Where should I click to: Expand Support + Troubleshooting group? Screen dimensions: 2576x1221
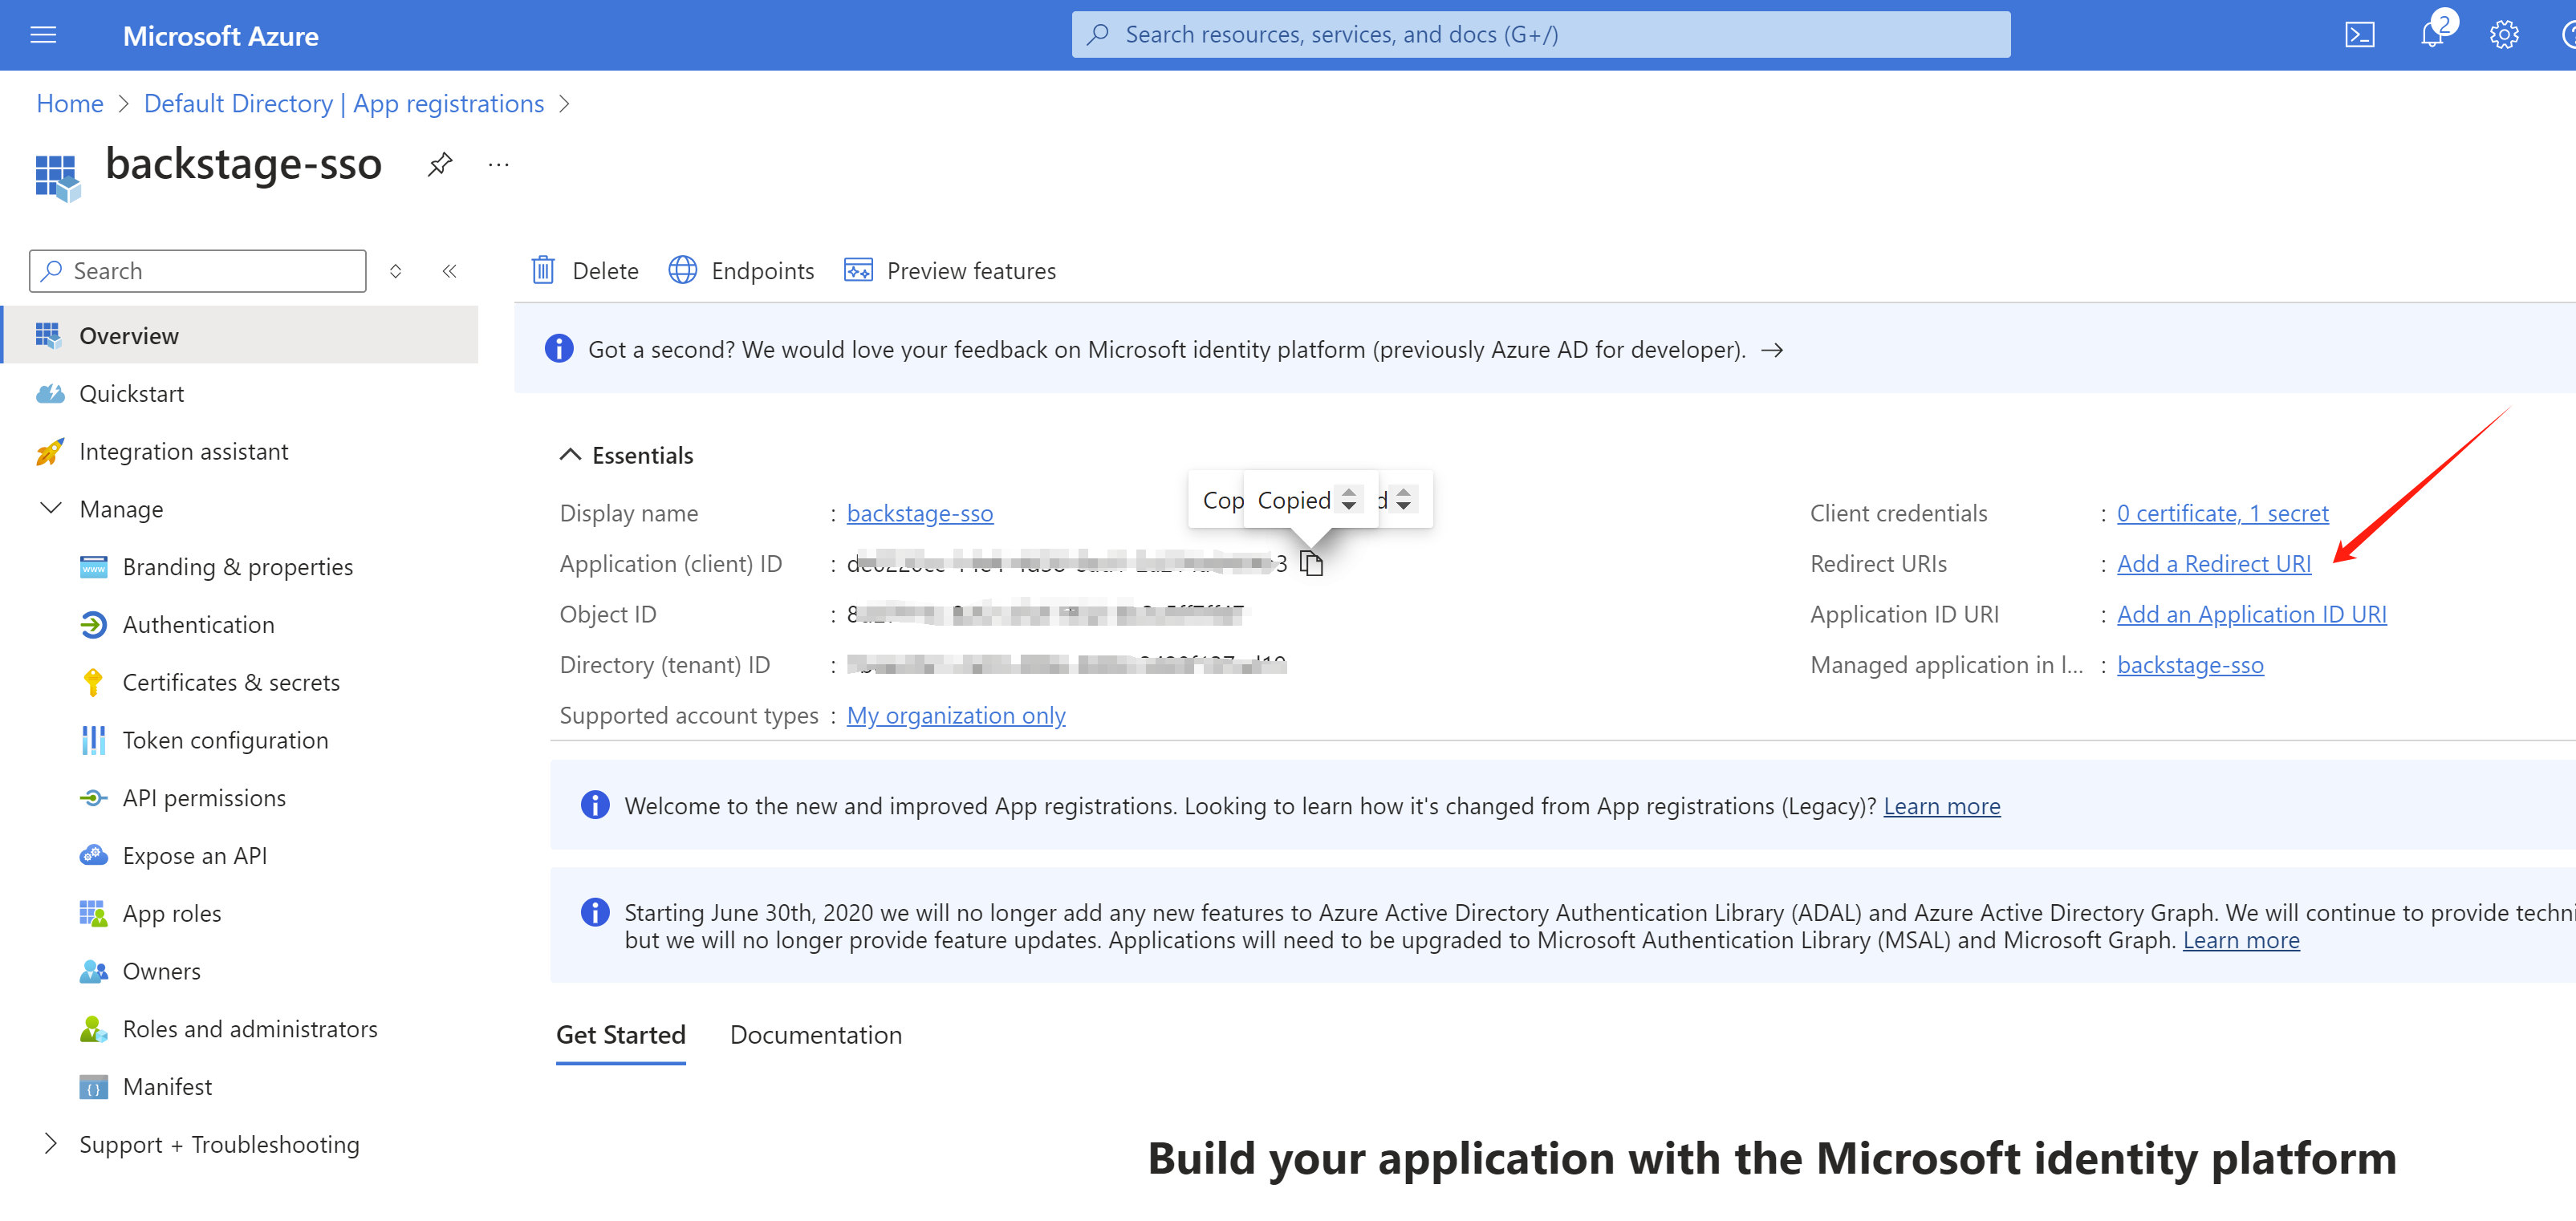51,1144
